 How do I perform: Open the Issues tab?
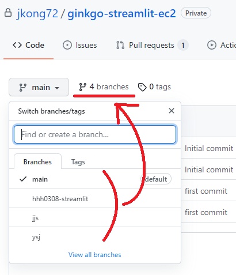[x=80, y=45]
